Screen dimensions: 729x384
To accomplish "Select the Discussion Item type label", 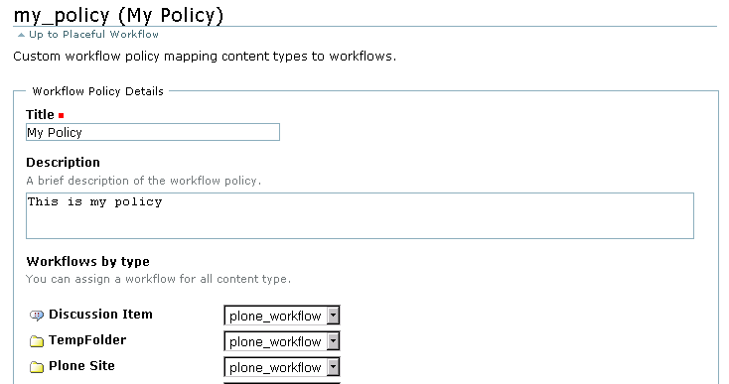I will tap(100, 315).
